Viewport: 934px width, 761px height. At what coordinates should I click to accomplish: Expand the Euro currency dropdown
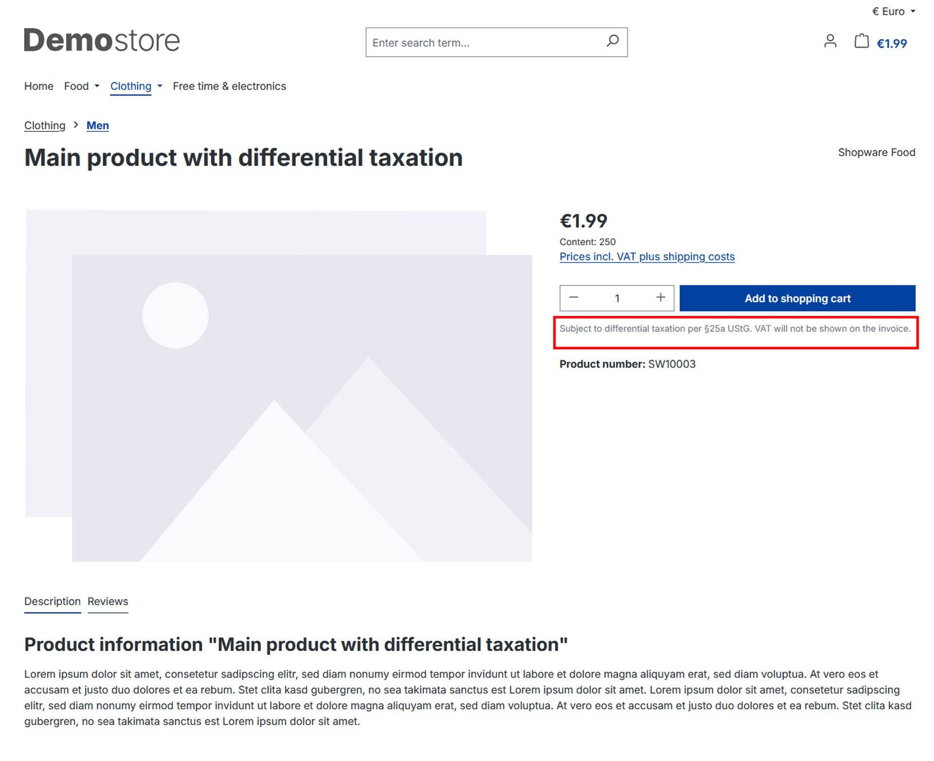[x=893, y=11]
